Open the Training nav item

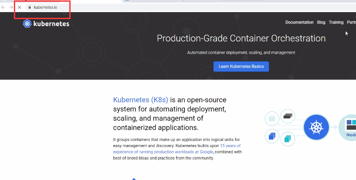click(x=336, y=23)
